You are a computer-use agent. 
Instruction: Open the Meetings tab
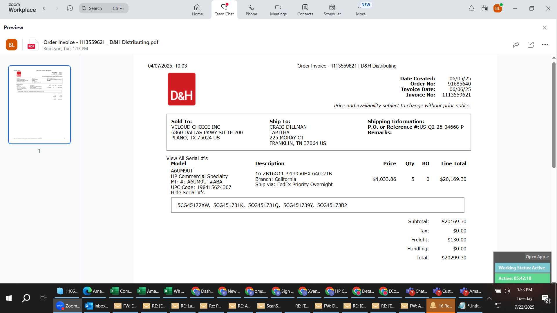(278, 10)
